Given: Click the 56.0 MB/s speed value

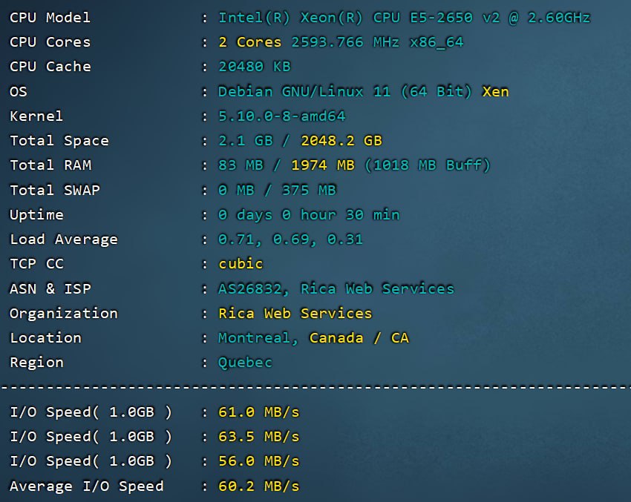Looking at the screenshot, I should click(x=259, y=461).
